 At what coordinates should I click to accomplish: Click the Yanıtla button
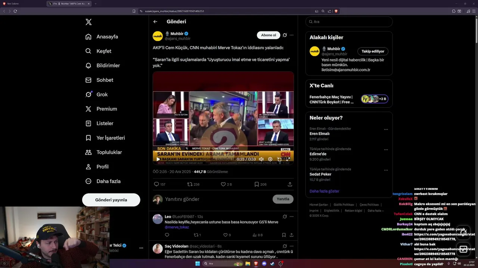click(283, 199)
